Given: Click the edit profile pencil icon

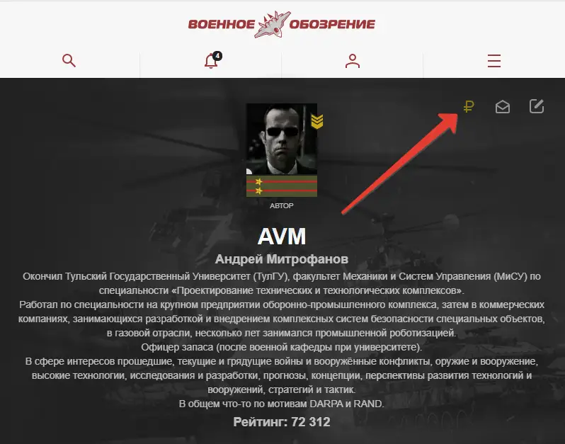Looking at the screenshot, I should point(537,106).
